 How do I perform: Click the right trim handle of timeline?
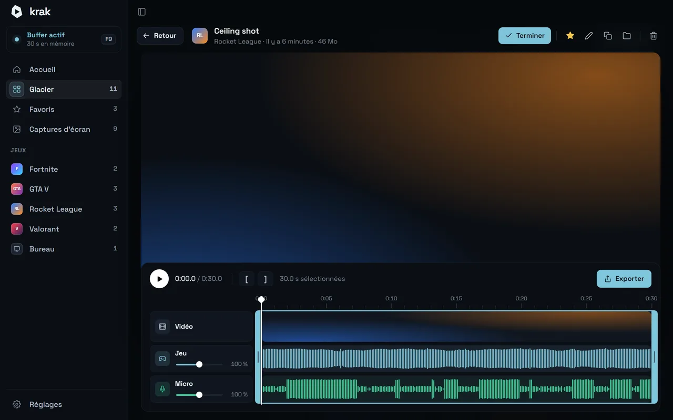(x=655, y=357)
